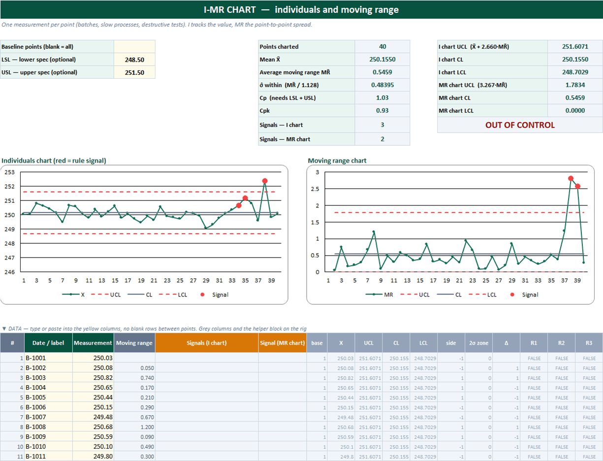Click the base helper column header
This screenshot has width=603, height=461.
click(x=317, y=343)
